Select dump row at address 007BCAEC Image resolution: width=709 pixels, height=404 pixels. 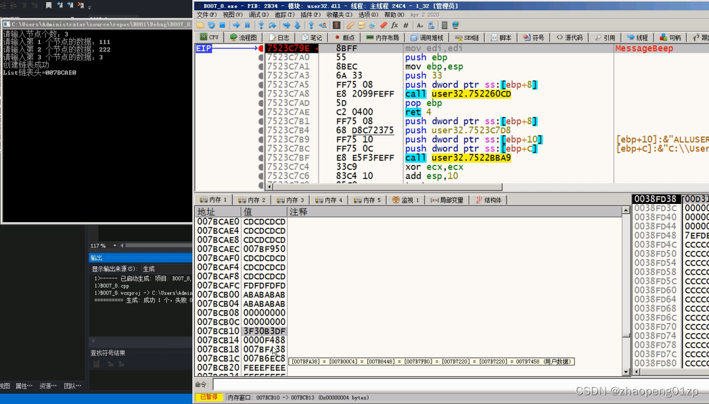point(409,249)
